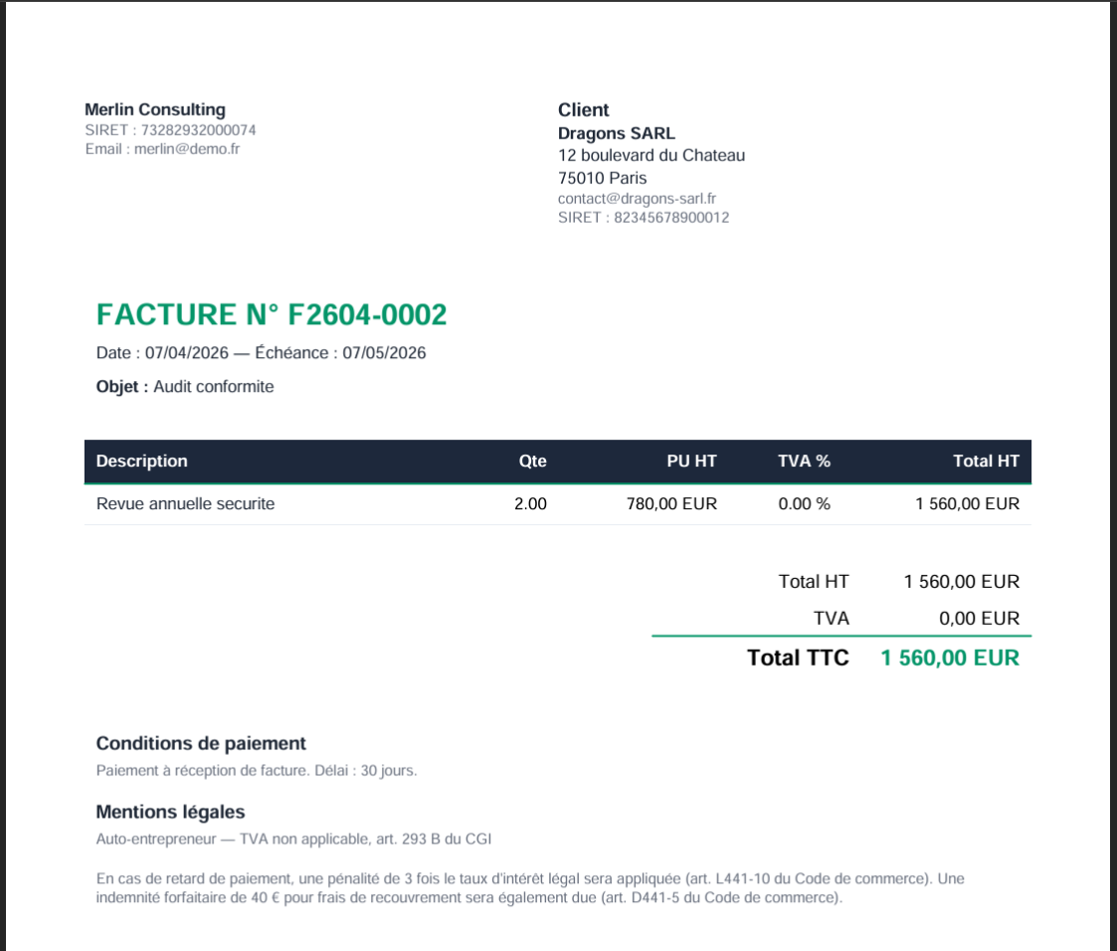This screenshot has height=951, width=1117.
Task: Click the Objet line Audit conformite
Action: [x=185, y=386]
